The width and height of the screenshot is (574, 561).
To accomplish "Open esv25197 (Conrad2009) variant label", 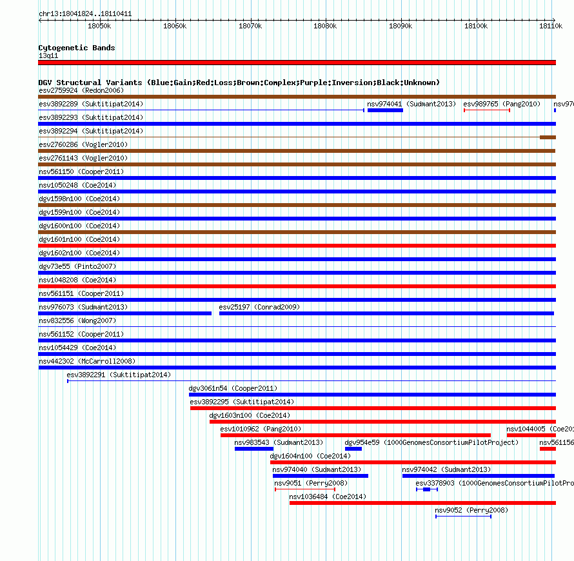I will [x=259, y=307].
